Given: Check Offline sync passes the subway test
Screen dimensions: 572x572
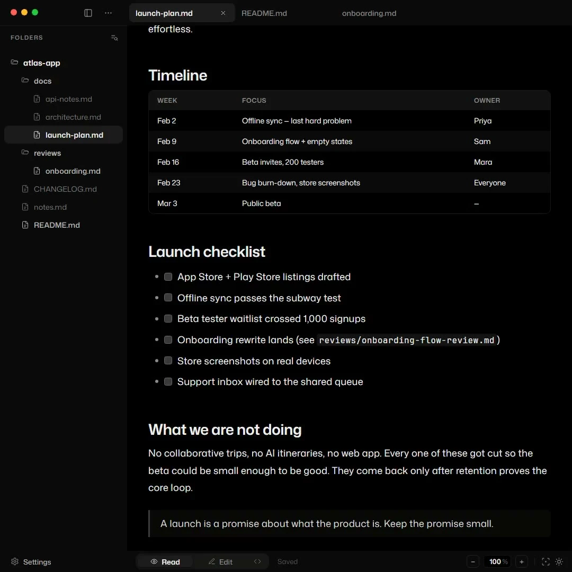Looking at the screenshot, I should click(x=168, y=298).
